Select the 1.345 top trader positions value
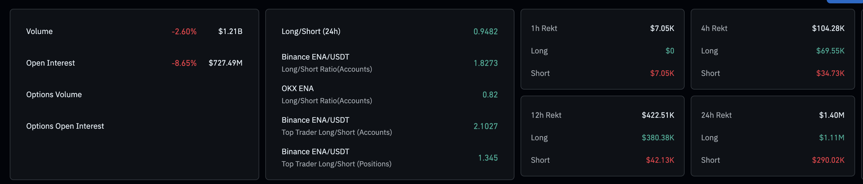Viewport: 863px width, 184px height. click(x=487, y=158)
